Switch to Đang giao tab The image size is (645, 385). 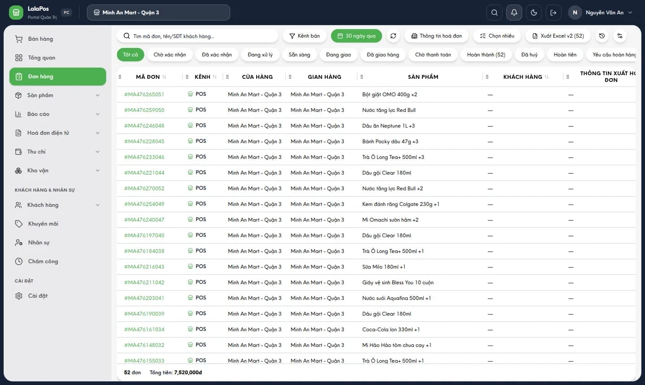[339, 55]
